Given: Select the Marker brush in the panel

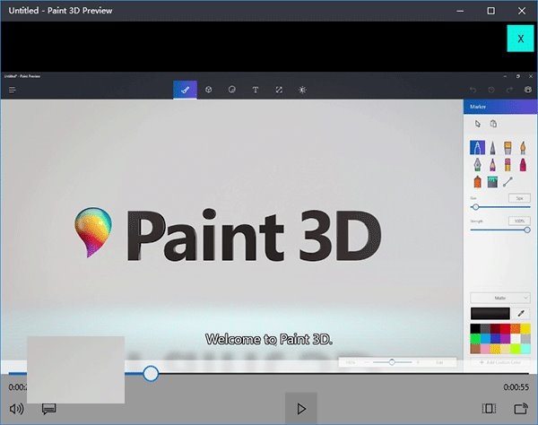Looking at the screenshot, I should point(476,147).
